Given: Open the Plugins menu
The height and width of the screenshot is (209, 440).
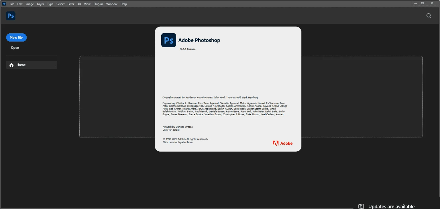Looking at the screenshot, I should point(98,4).
